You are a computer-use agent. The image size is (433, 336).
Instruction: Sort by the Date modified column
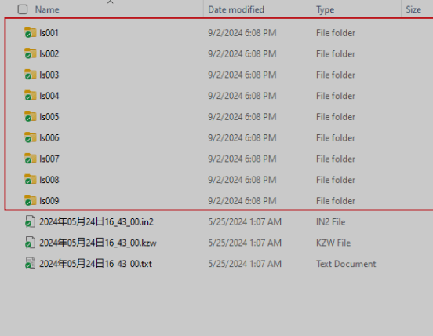click(x=236, y=9)
